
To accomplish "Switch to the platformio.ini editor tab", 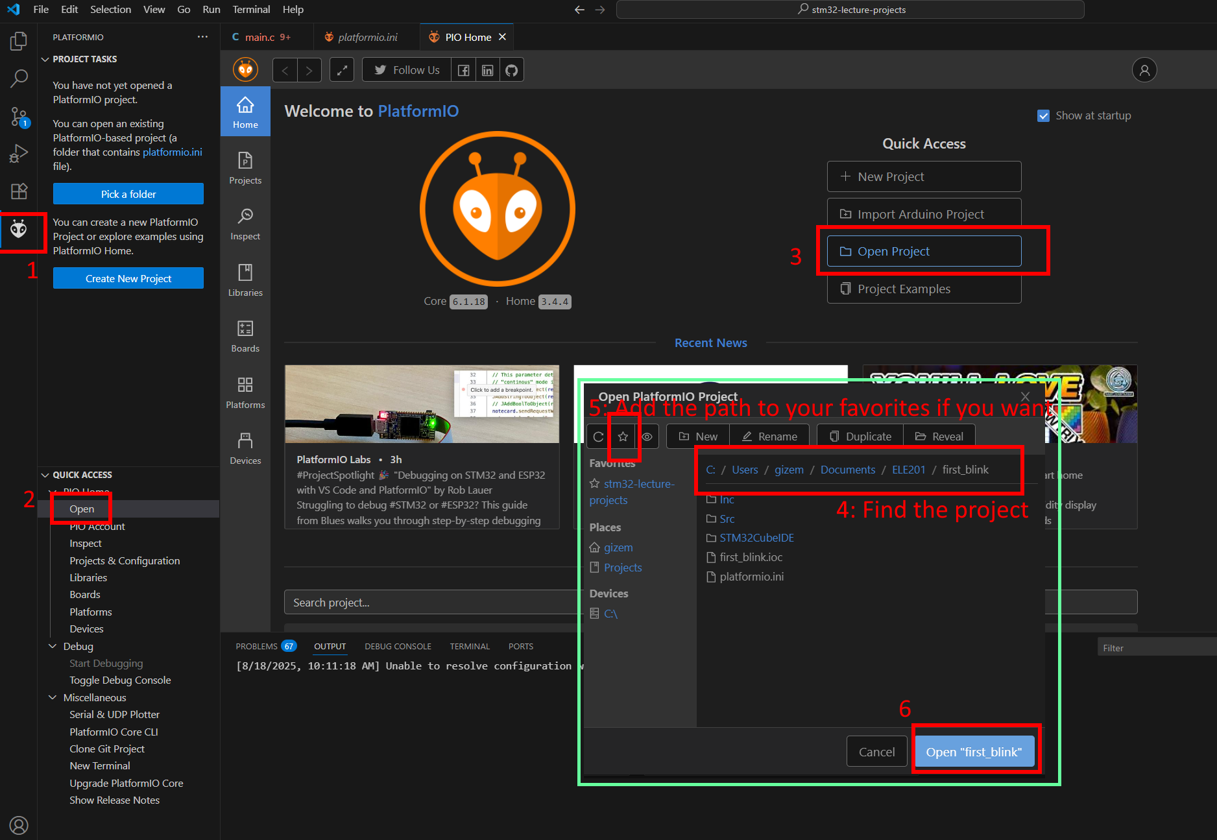I will coord(367,37).
